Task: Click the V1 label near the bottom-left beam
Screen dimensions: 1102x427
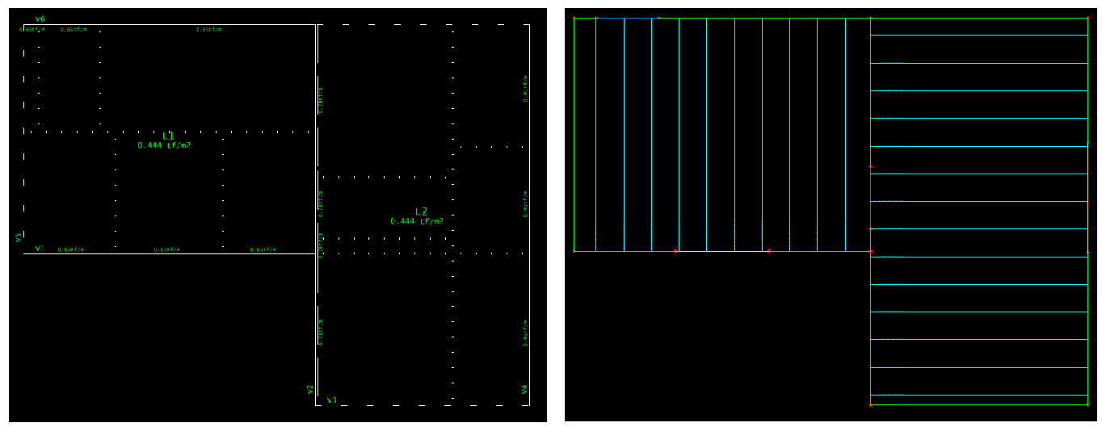Action: tap(40, 248)
